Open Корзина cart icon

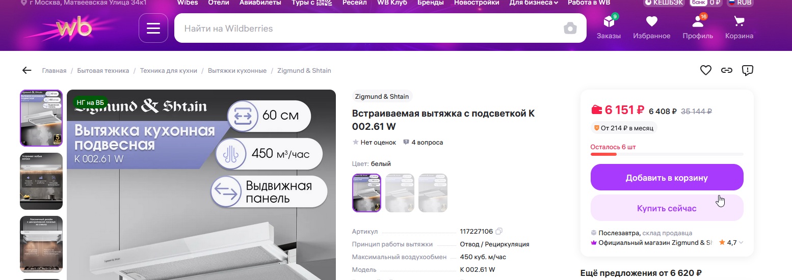739,27
